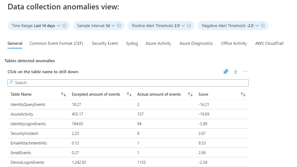
Task: Open the anomalies report in Power BI
Action: [x=225, y=71]
